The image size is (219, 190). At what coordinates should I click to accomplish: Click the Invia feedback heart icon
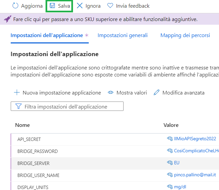[x=110, y=6]
